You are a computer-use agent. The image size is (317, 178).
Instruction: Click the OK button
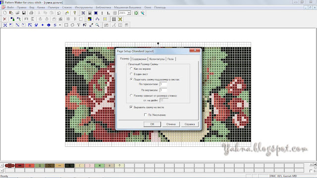152,124
